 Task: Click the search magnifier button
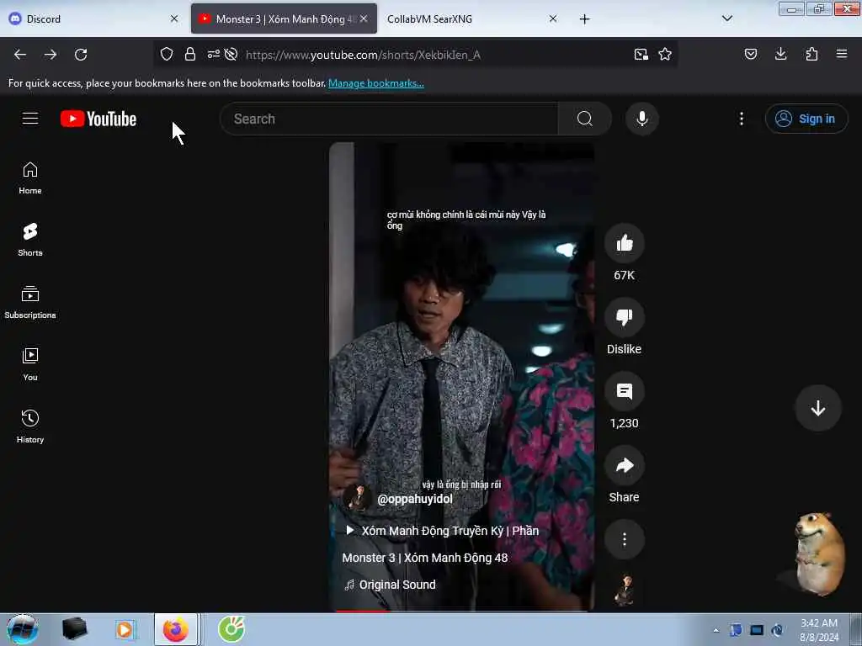tap(585, 119)
